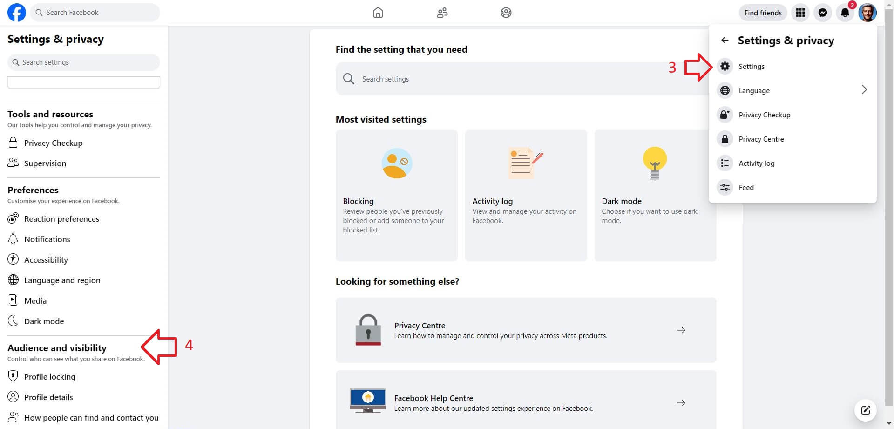Click the magnifier in main Search settings
Image resolution: width=894 pixels, height=429 pixels.
pos(349,79)
